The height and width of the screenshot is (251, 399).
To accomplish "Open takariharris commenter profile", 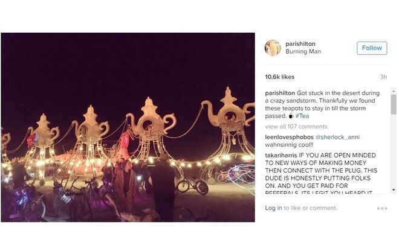I will coord(284,155).
